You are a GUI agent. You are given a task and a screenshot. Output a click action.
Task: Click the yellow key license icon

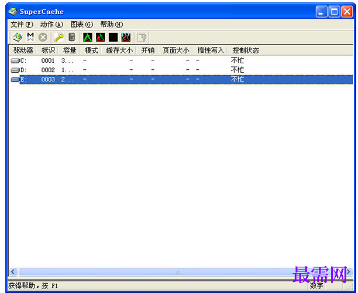click(59, 37)
